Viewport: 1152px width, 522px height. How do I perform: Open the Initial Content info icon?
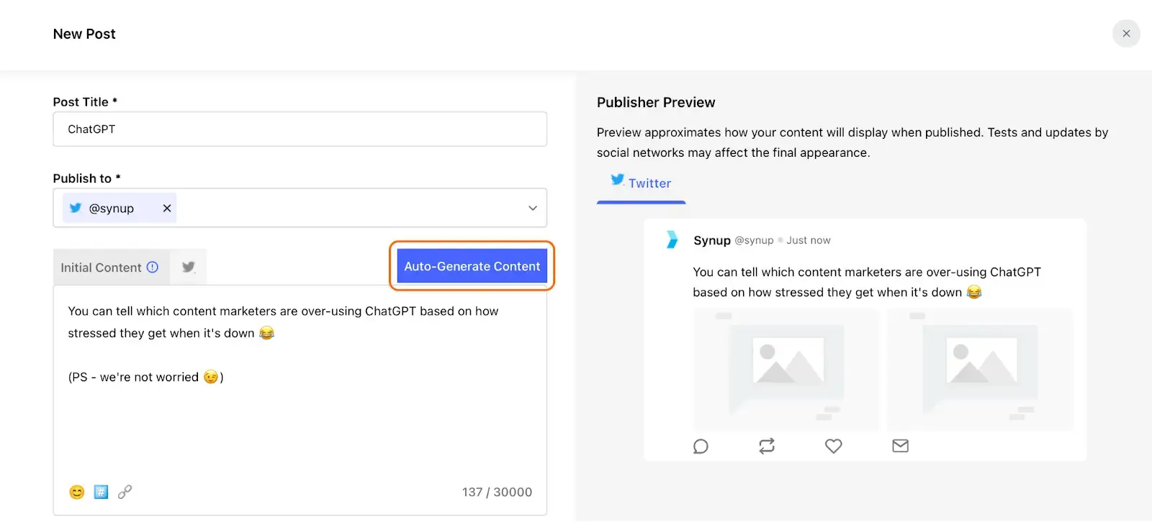[153, 267]
